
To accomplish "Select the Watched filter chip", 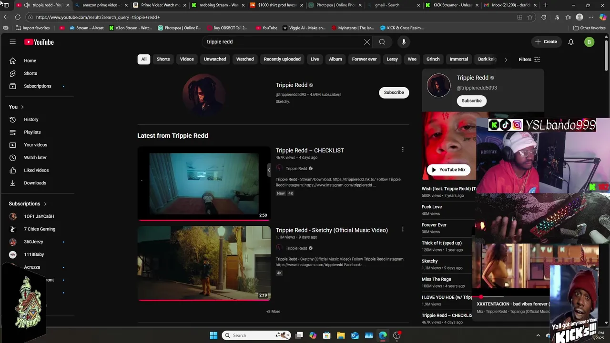I will pos(245,59).
